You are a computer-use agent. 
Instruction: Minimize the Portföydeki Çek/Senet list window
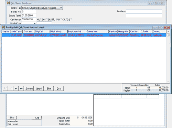click(155, 27)
